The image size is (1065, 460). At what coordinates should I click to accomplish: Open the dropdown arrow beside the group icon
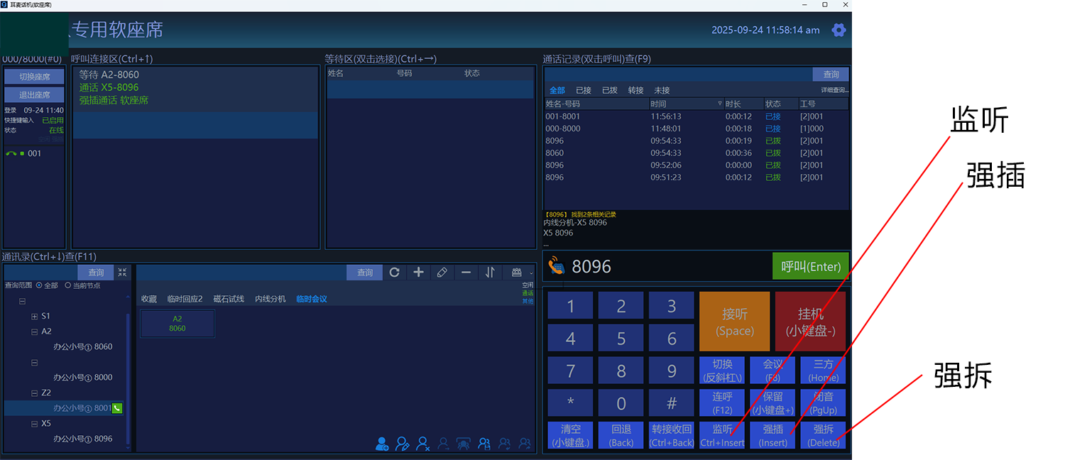coord(530,273)
